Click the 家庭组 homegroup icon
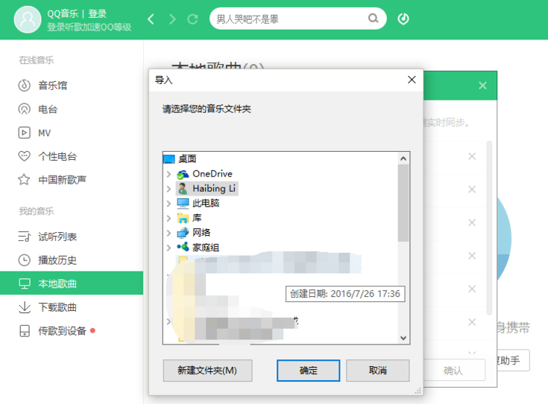The width and height of the screenshot is (548, 404). pos(183,247)
